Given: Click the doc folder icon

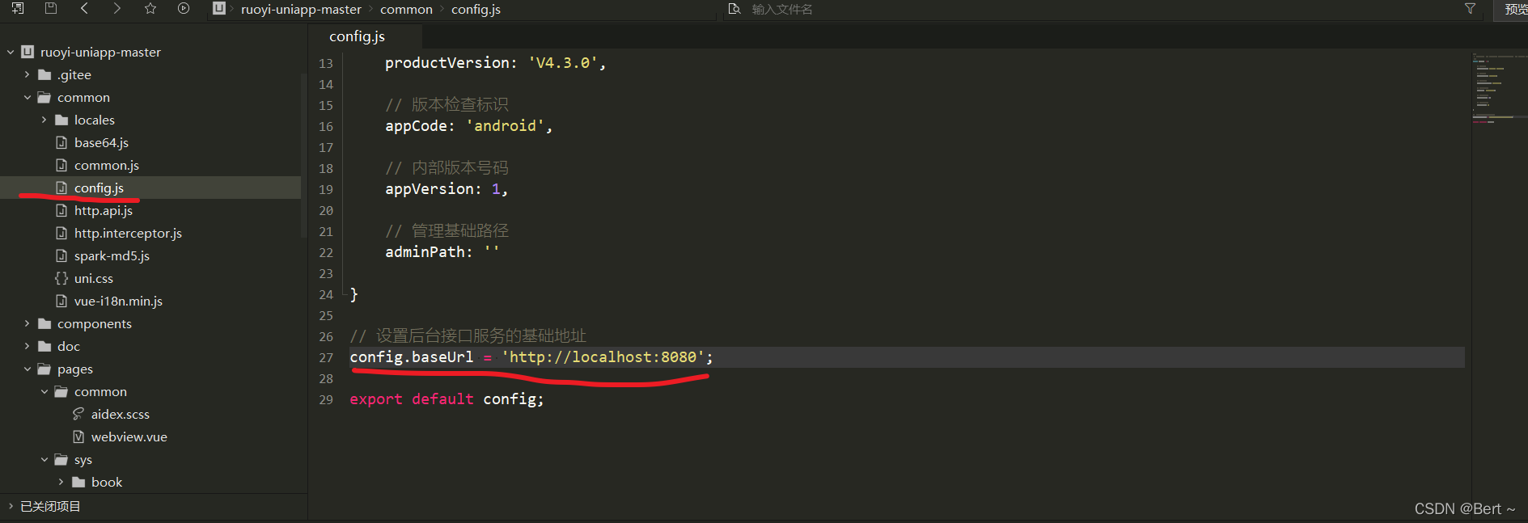Looking at the screenshot, I should coord(44,346).
